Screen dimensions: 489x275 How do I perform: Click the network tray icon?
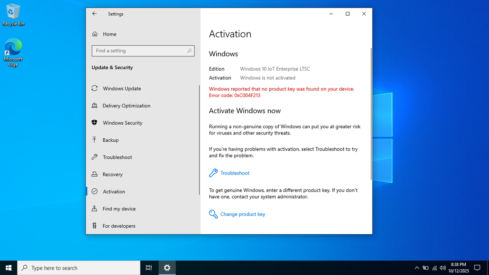[x=434, y=268]
